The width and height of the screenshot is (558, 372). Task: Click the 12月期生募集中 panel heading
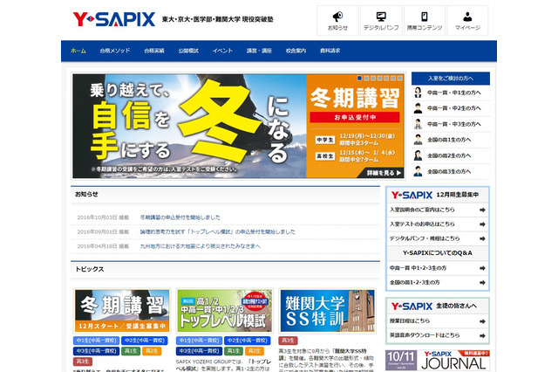tap(457, 195)
